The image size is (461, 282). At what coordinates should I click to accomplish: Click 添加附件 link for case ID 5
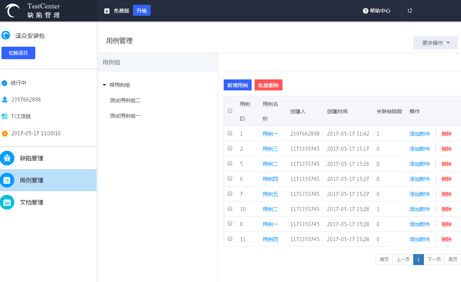[419, 164]
